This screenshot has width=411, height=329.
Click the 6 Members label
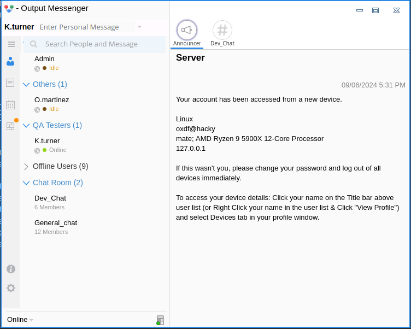click(x=49, y=207)
